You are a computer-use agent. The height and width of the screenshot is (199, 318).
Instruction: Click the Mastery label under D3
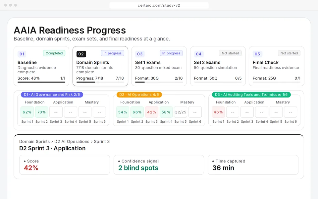pyautogui.click(x=283, y=102)
